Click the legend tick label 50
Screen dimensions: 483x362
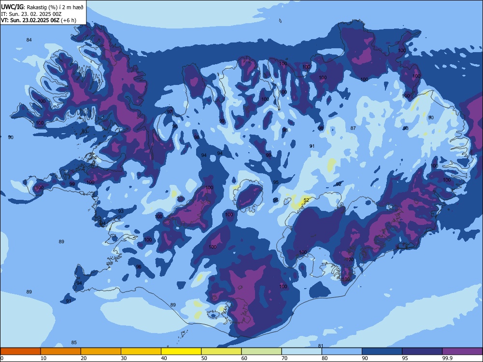click(204, 358)
